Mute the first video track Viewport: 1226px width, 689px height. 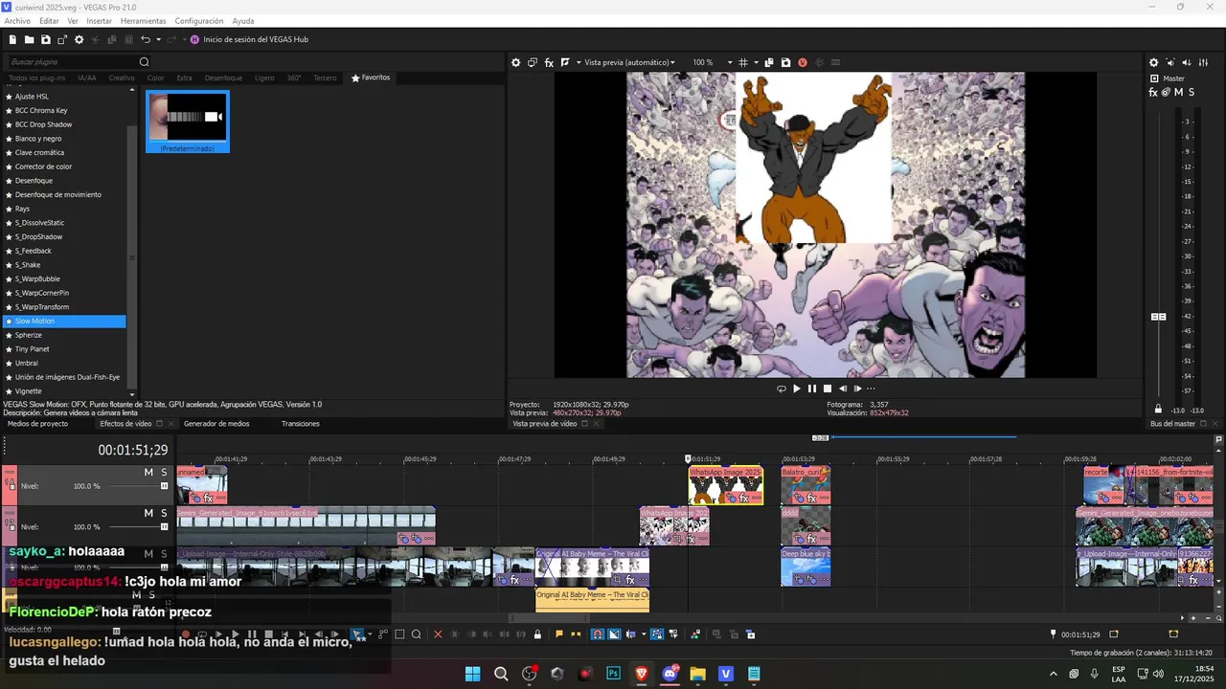click(x=148, y=473)
